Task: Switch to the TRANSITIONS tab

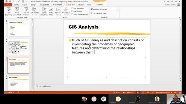Action: (44, 5)
